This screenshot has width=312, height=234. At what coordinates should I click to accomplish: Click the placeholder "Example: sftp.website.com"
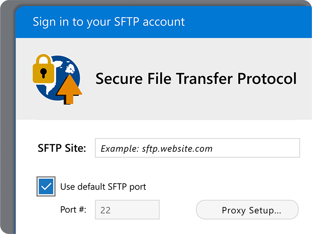[157, 148]
